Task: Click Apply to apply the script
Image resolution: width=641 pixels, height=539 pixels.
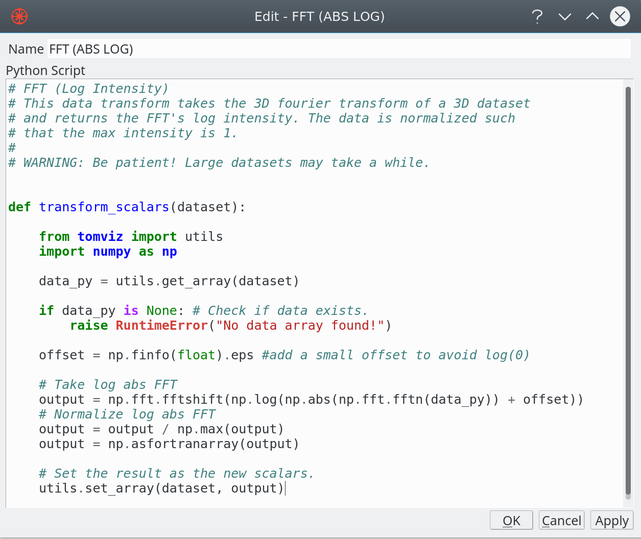Action: (612, 520)
